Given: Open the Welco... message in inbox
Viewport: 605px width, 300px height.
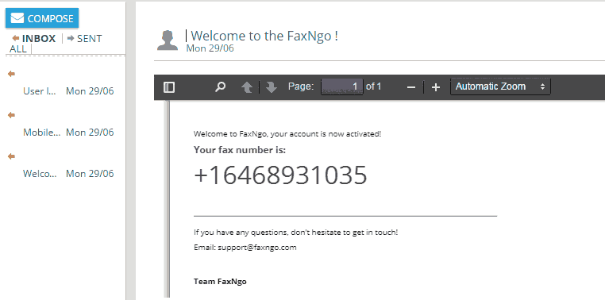Looking at the screenshot, I should tap(68, 174).
